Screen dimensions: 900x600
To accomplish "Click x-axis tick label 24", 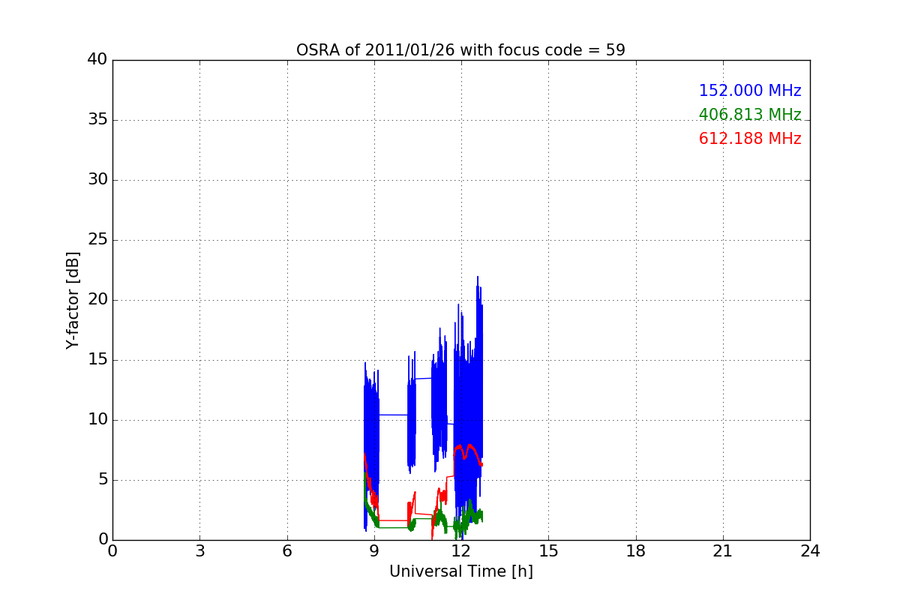I will [x=810, y=551].
